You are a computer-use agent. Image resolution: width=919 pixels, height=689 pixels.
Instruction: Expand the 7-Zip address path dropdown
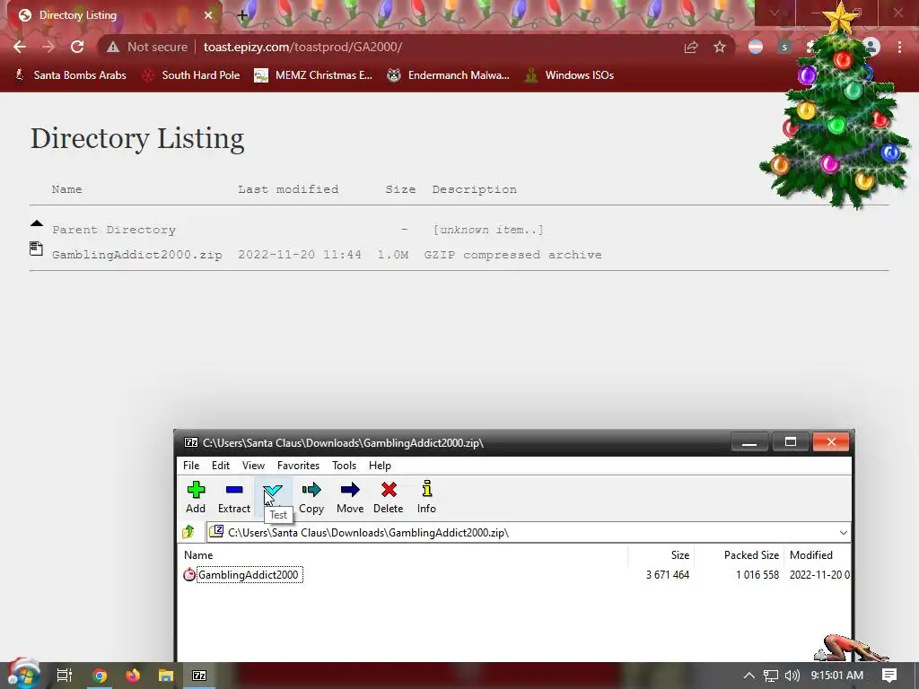844,533
